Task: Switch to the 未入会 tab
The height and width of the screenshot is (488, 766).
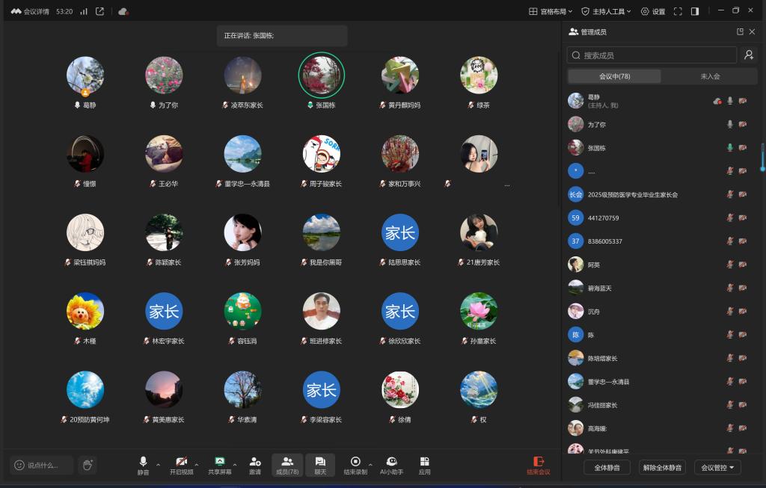Action: pyautogui.click(x=710, y=76)
